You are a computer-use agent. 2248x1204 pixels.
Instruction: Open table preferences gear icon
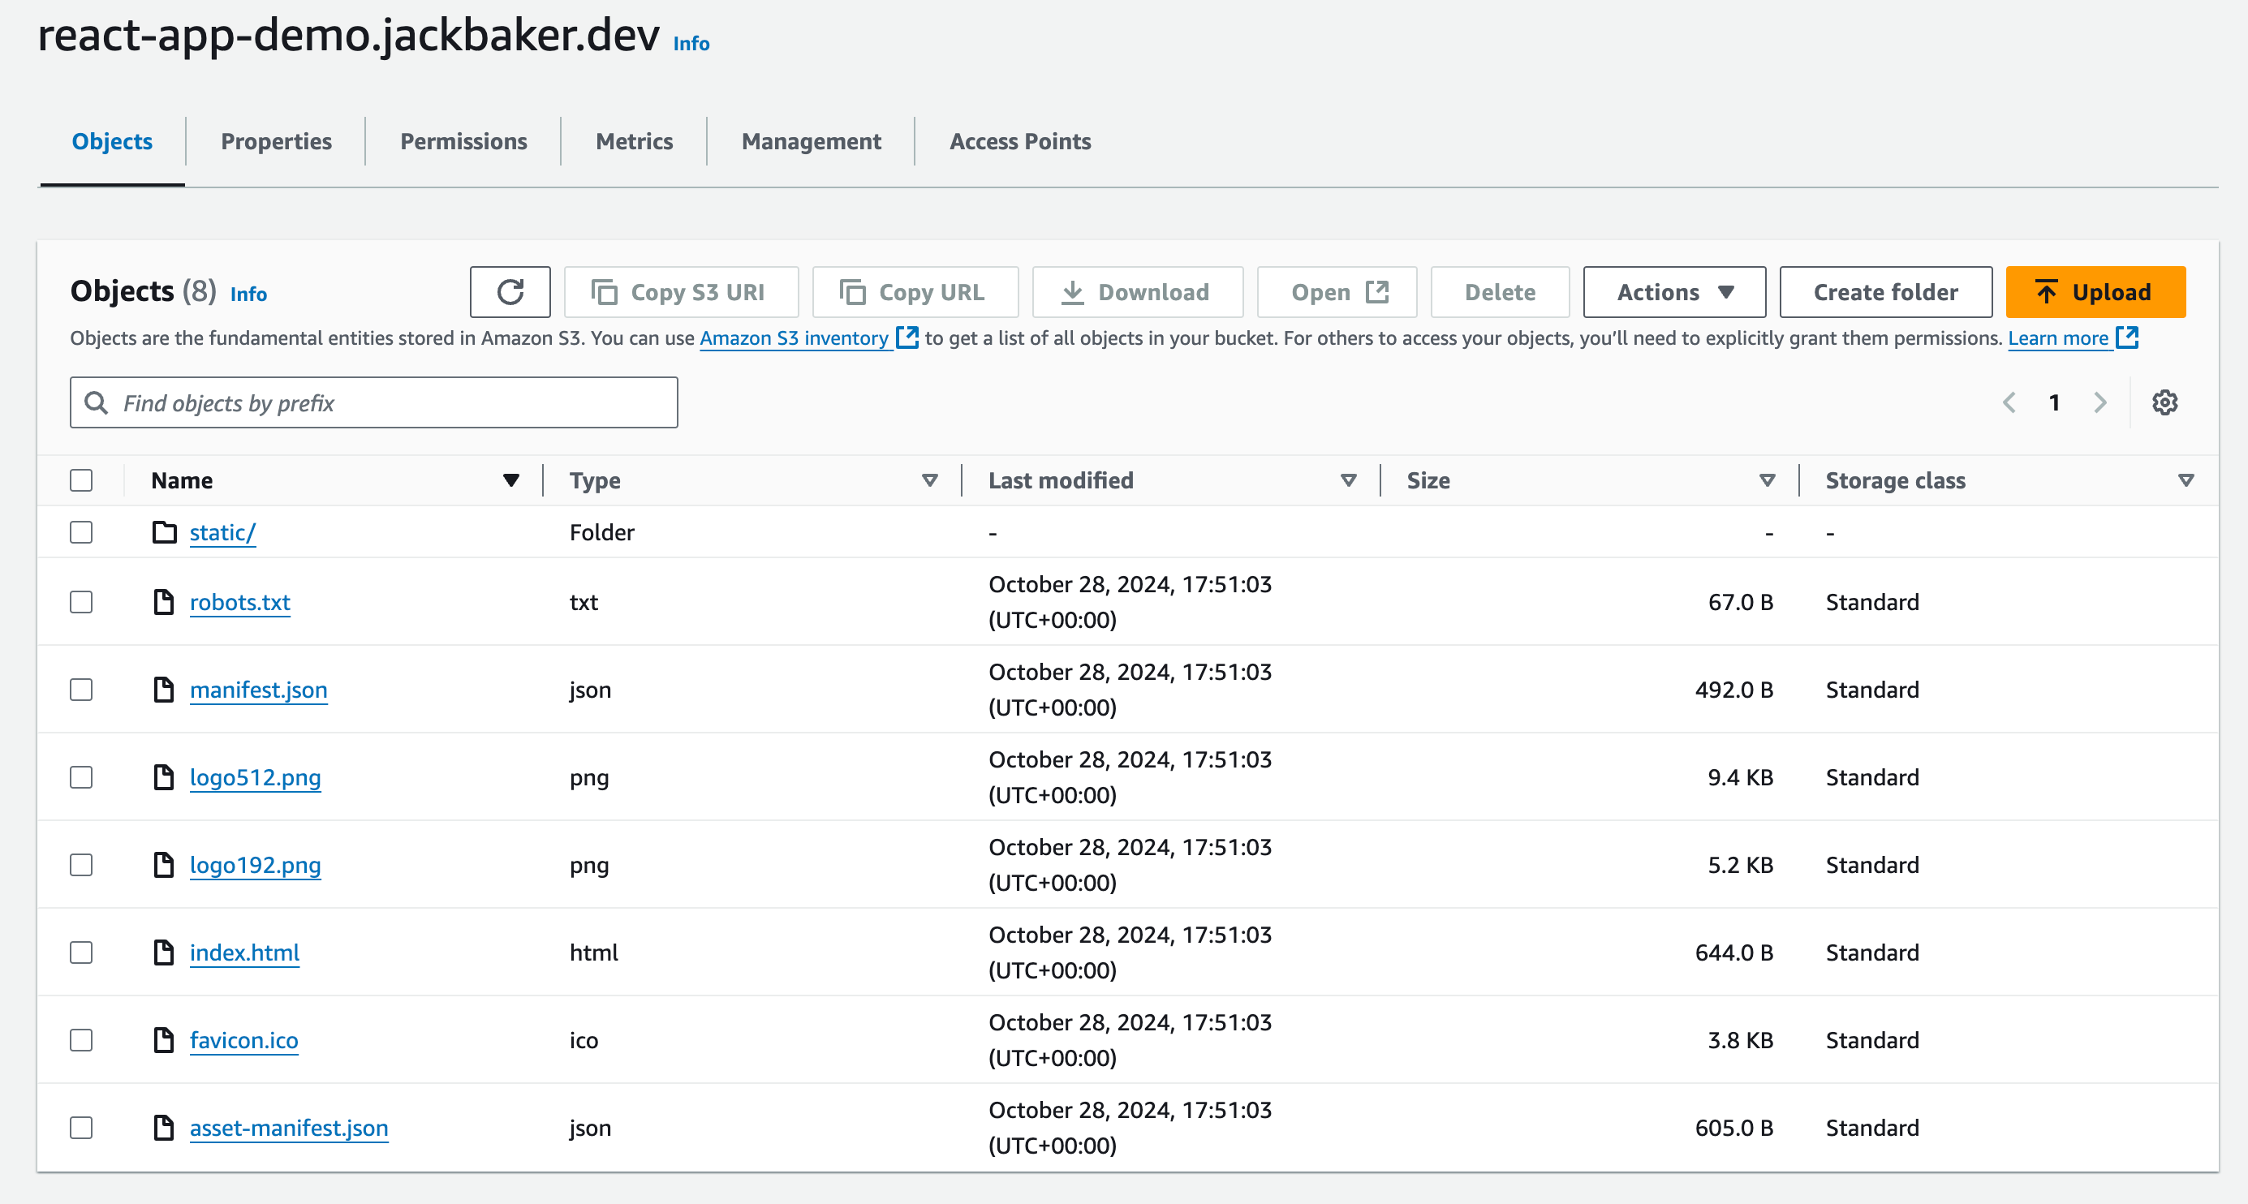[2164, 402]
